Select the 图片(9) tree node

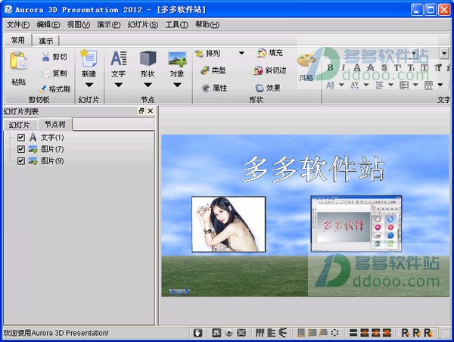pos(52,160)
